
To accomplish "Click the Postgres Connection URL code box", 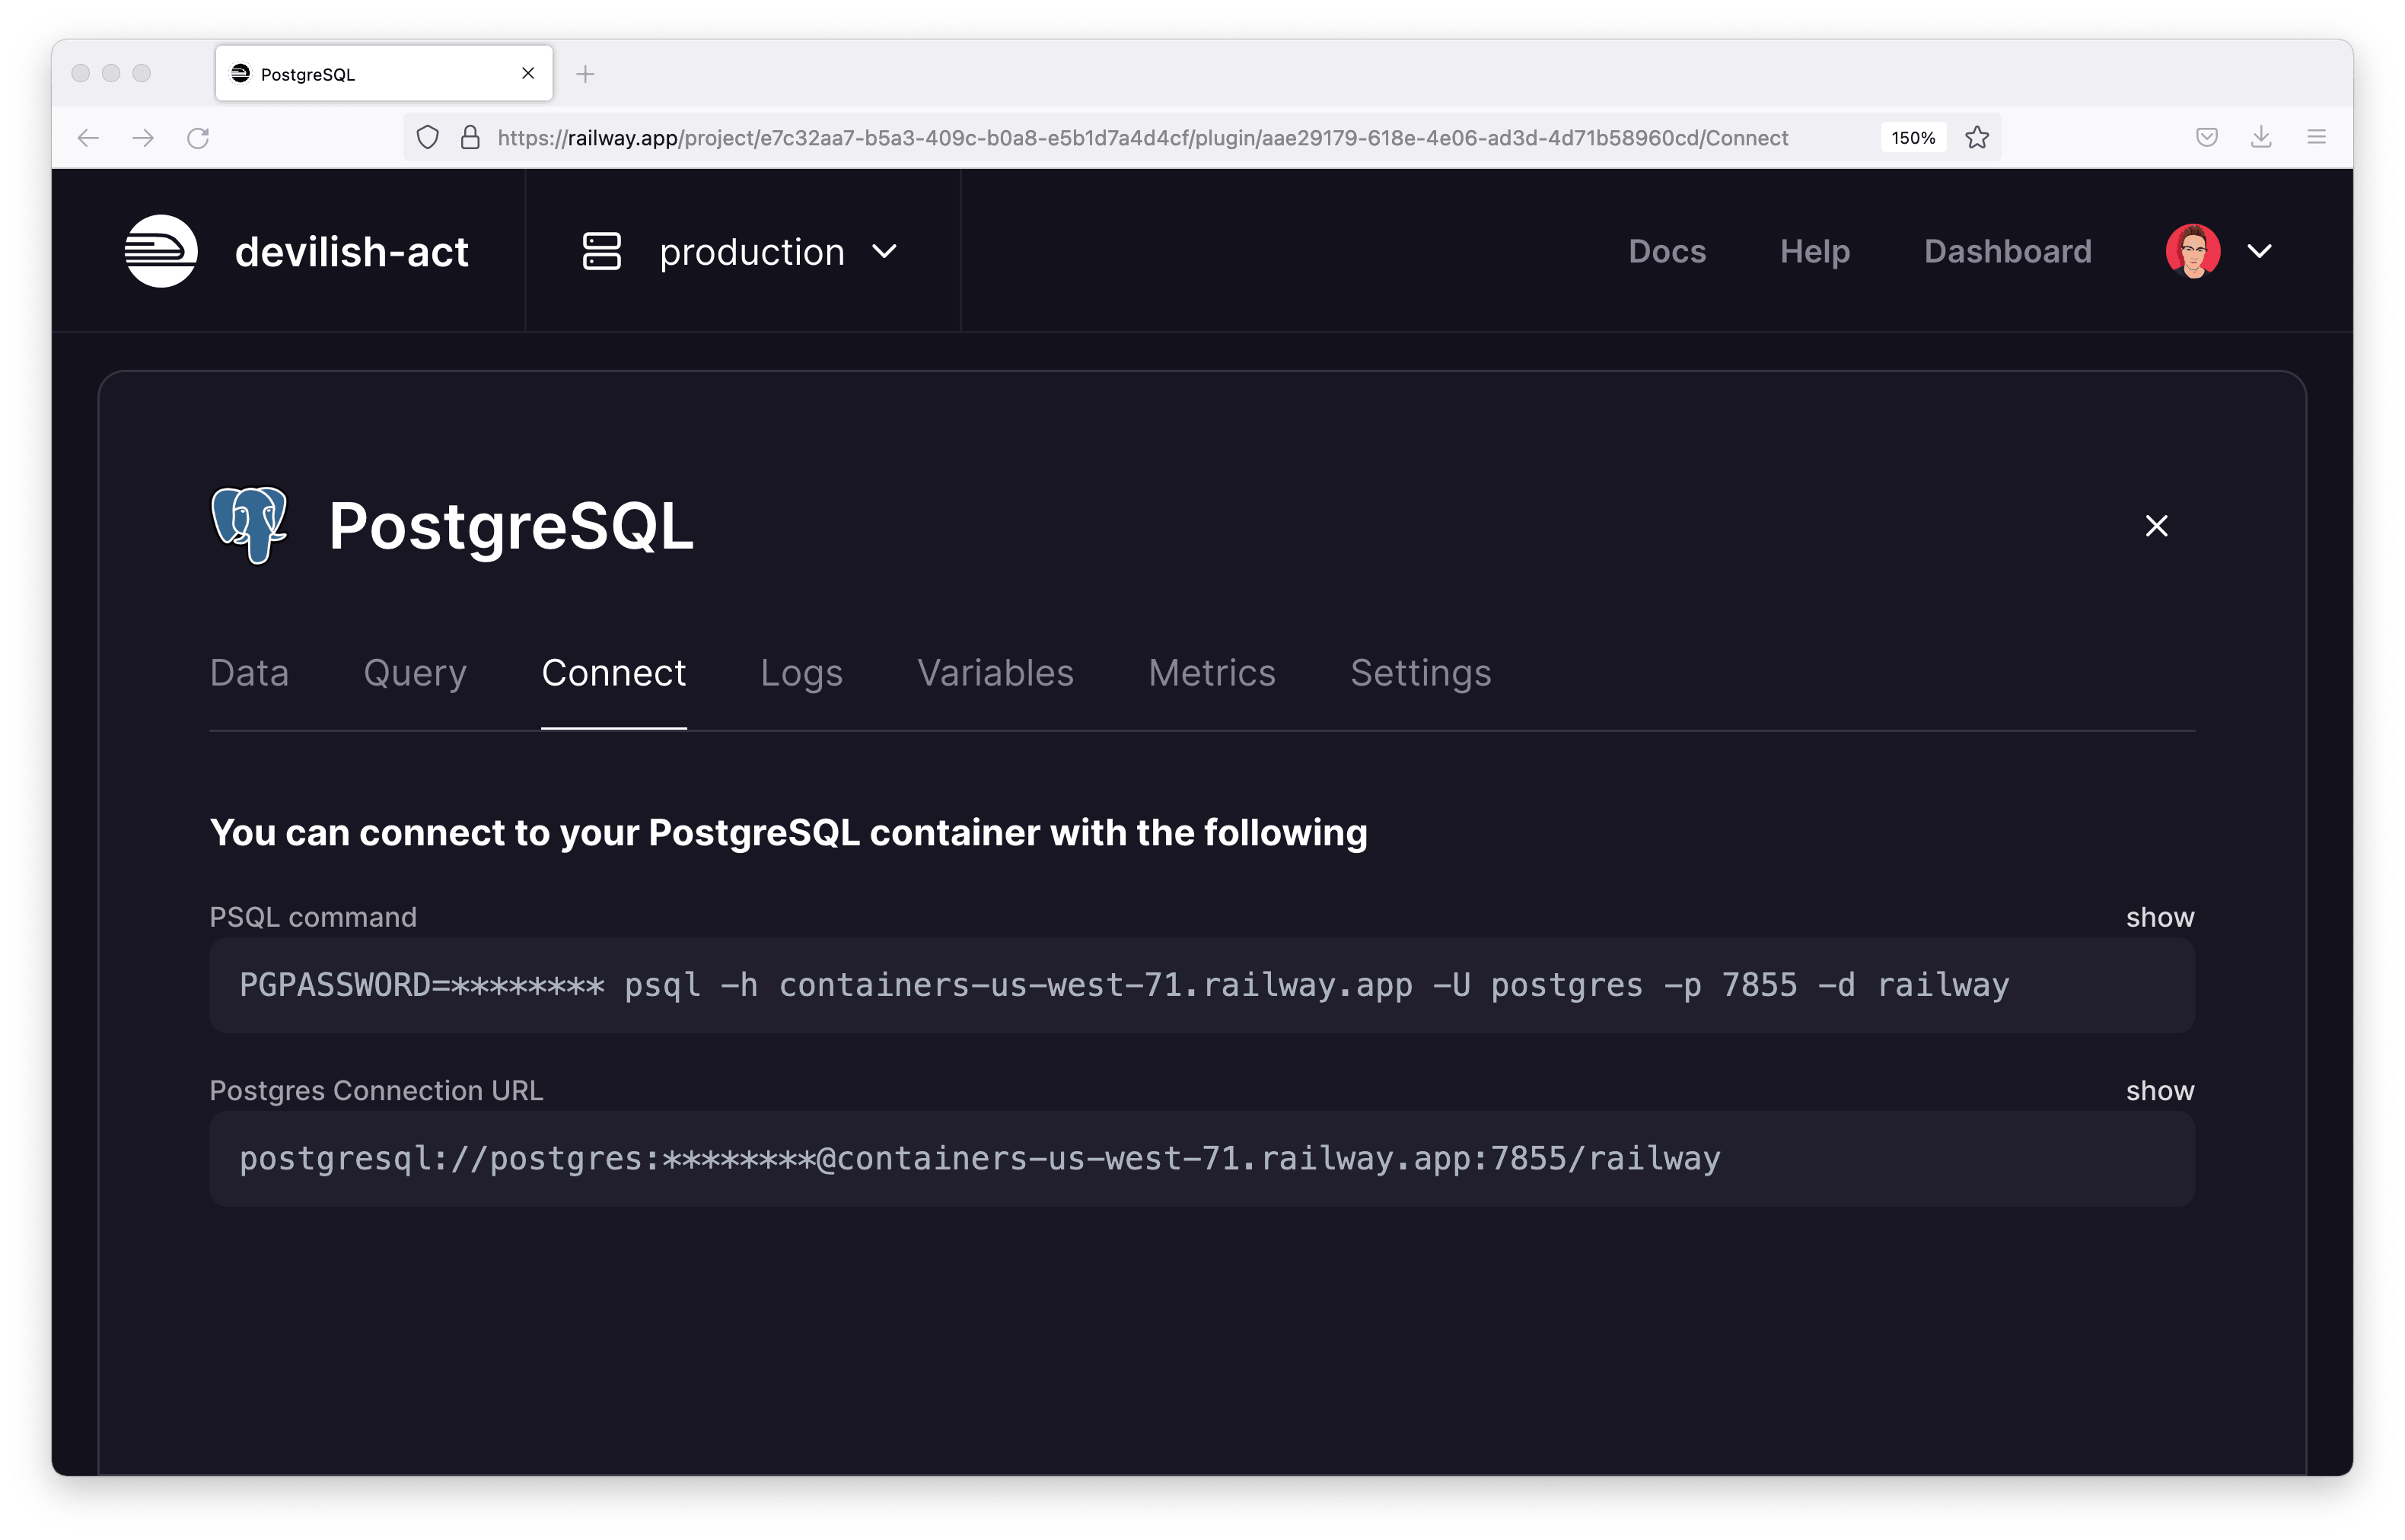I will [1202, 1158].
